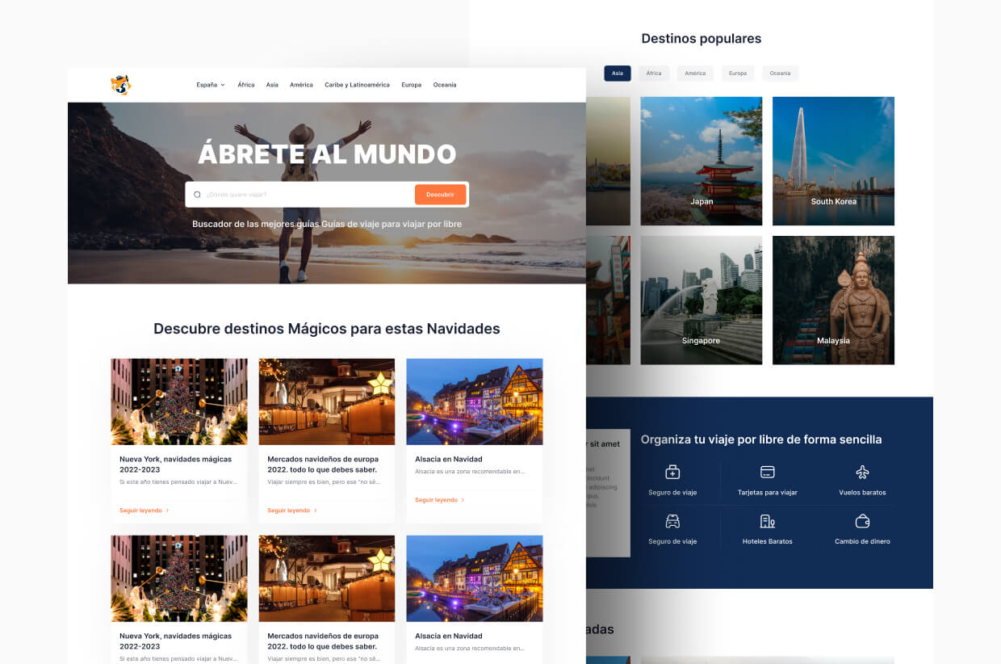Open the Japan destination tile
Viewport: 1001px width, 664px height.
point(702,162)
